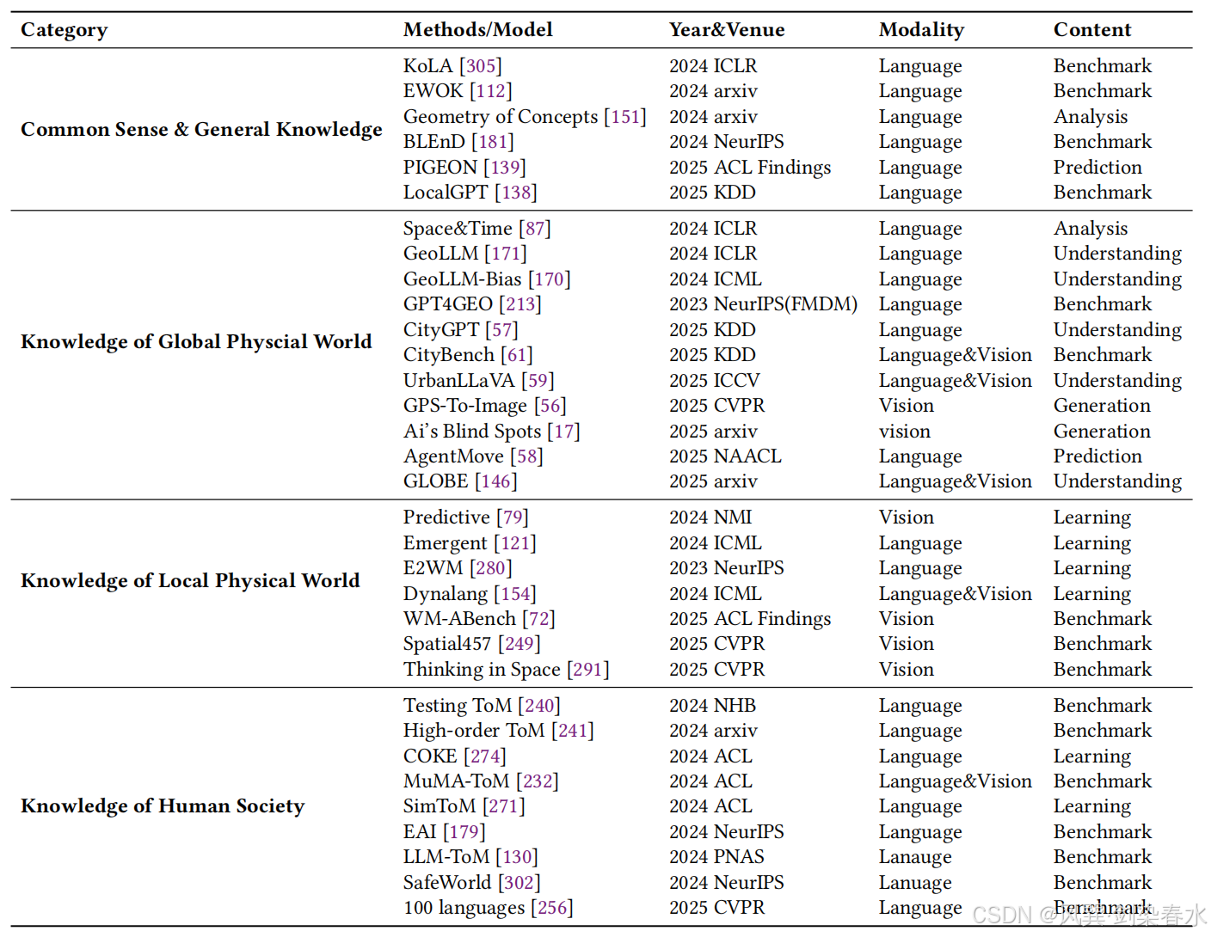Select the '2025 ICCV' venue cell
The image size is (1211, 937).
(715, 381)
